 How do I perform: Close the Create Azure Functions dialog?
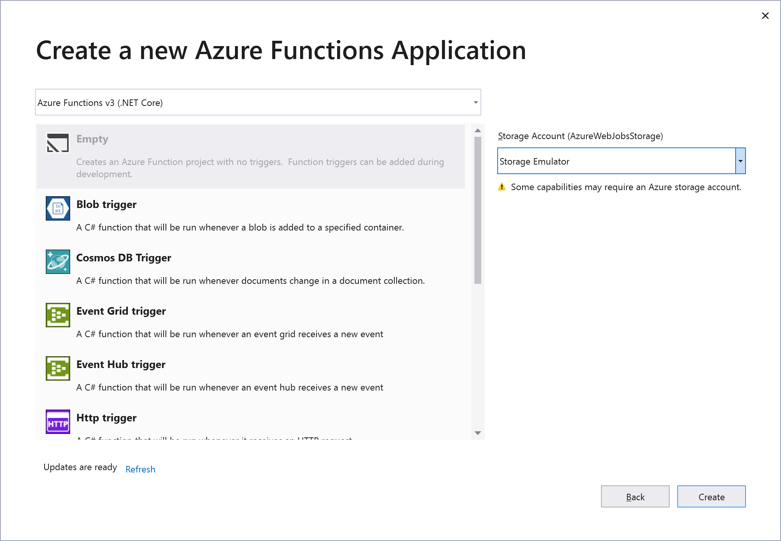coord(765,16)
